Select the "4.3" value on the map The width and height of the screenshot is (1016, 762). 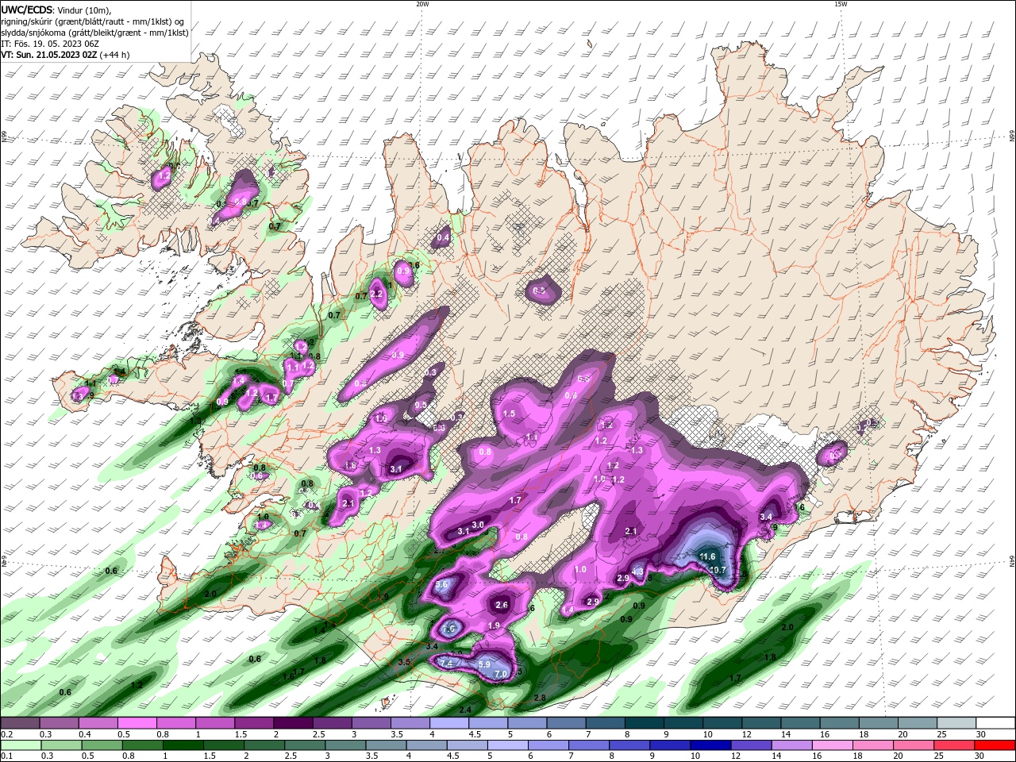(x=637, y=572)
